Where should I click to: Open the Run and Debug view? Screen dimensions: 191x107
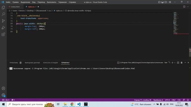pyautogui.click(x=3, y=28)
